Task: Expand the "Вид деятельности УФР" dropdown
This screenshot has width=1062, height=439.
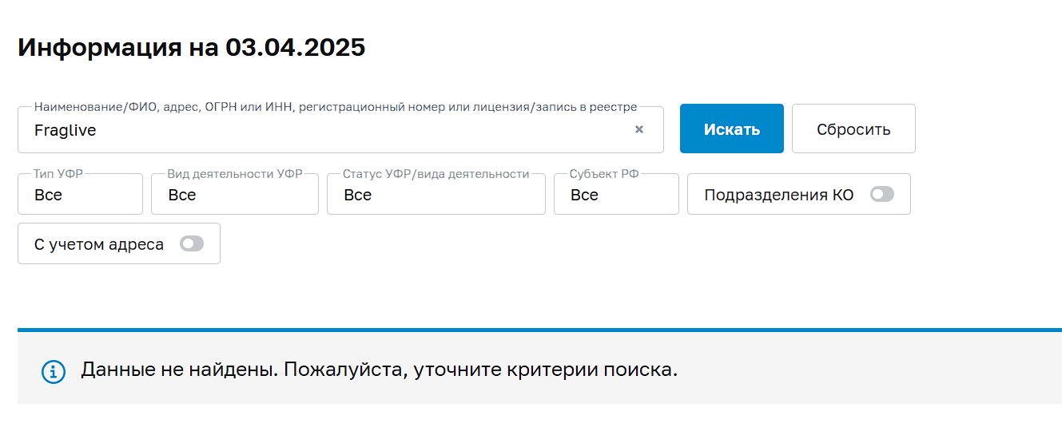Action: tap(234, 195)
